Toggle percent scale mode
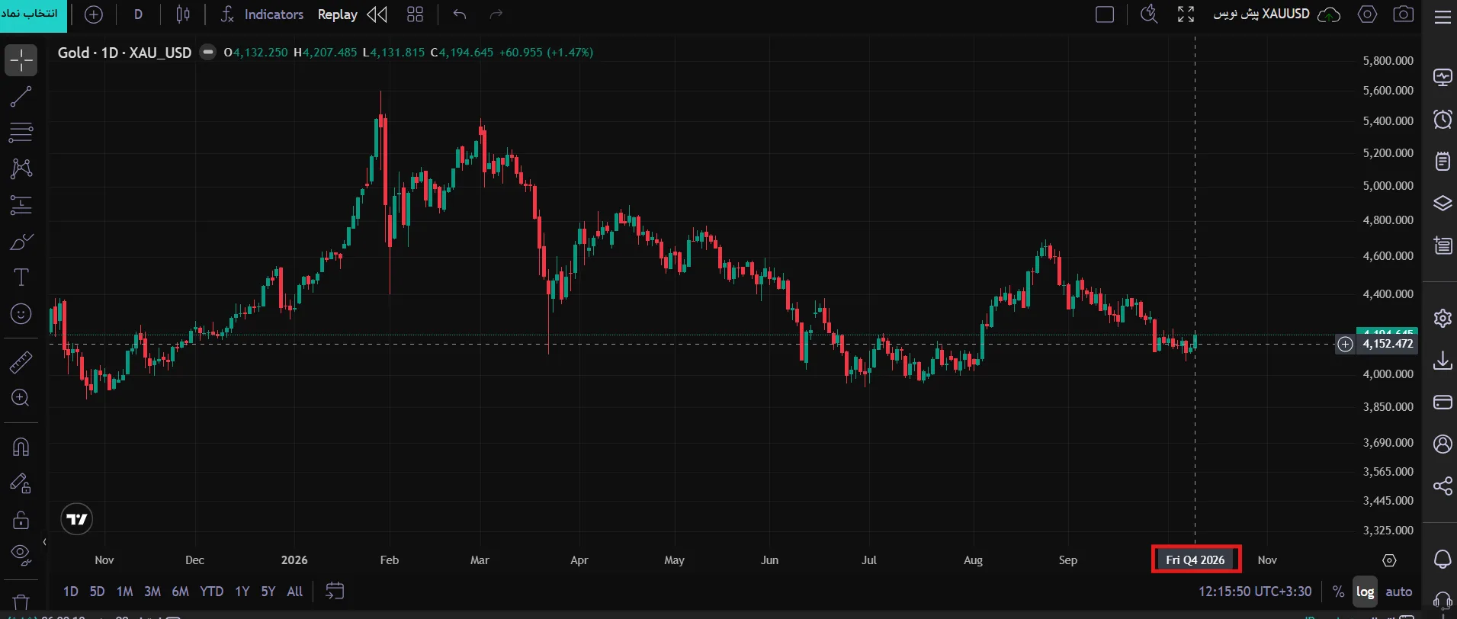Image resolution: width=1457 pixels, height=619 pixels. tap(1338, 592)
